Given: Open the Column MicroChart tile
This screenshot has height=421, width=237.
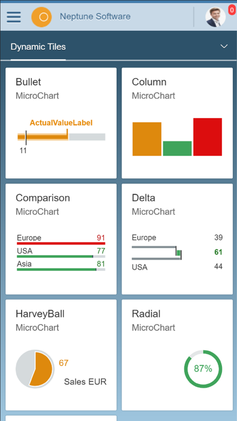Looking at the screenshot, I should click(x=177, y=123).
